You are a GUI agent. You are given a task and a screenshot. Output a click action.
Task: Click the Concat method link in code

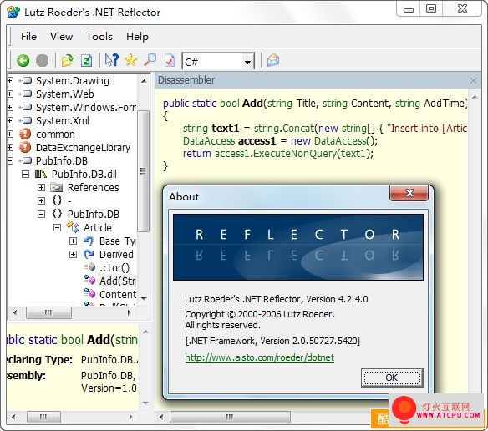point(298,128)
